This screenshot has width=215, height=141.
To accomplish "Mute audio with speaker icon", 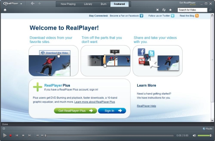I will [194, 135].
